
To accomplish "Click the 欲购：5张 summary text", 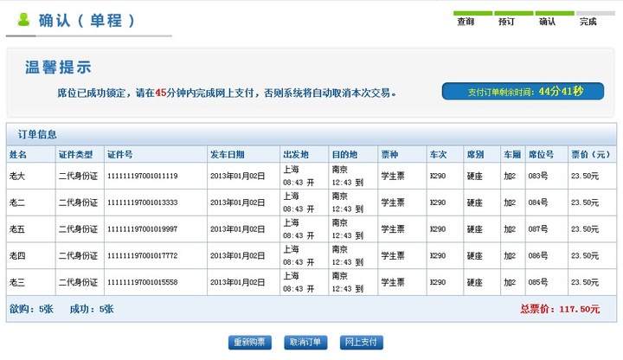I will tap(31, 309).
